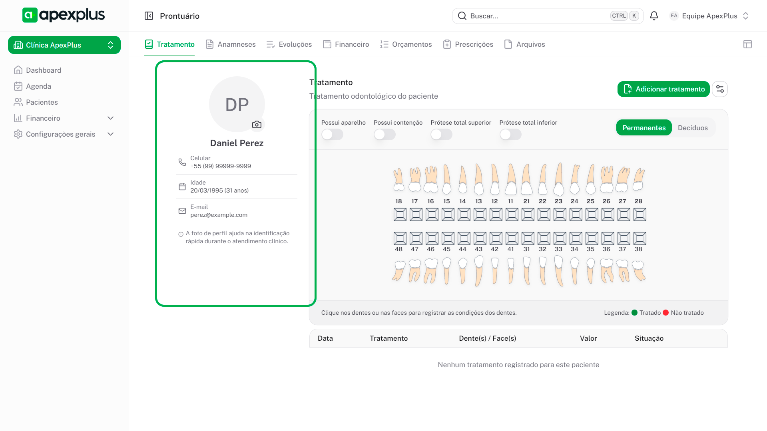Turn on Prótese total superior
767x431 pixels.
(441, 135)
